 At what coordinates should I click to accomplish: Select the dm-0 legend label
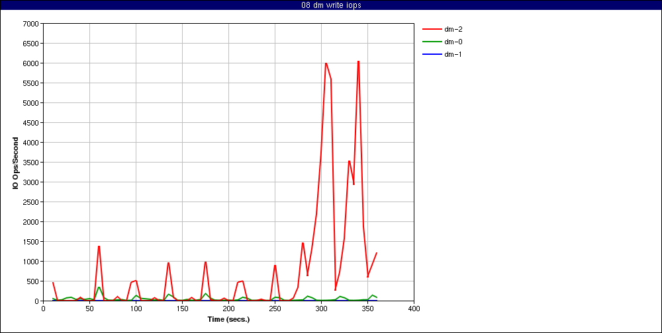453,42
